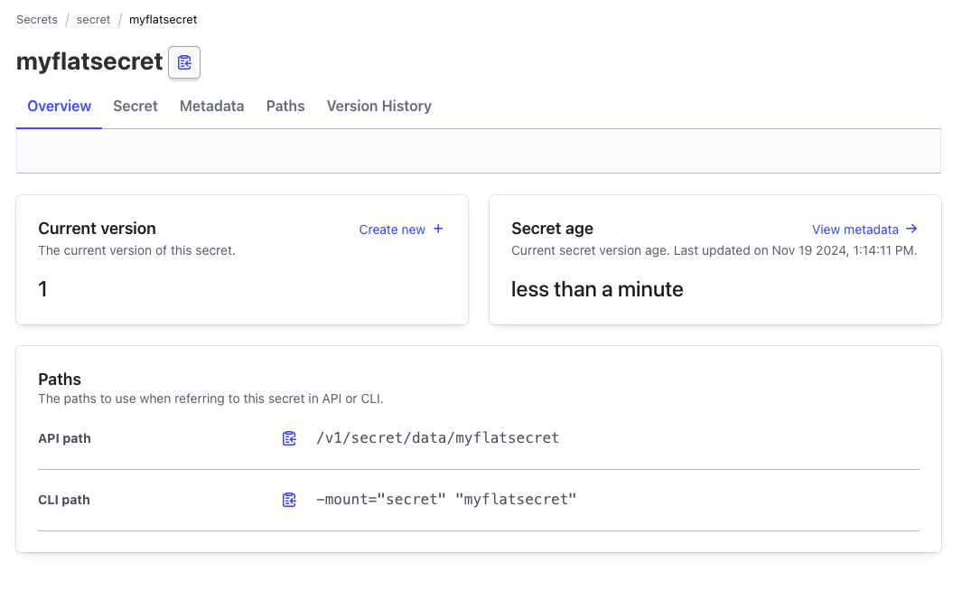962x591 pixels.
Task: Click the Create new link text
Action: click(x=392, y=230)
